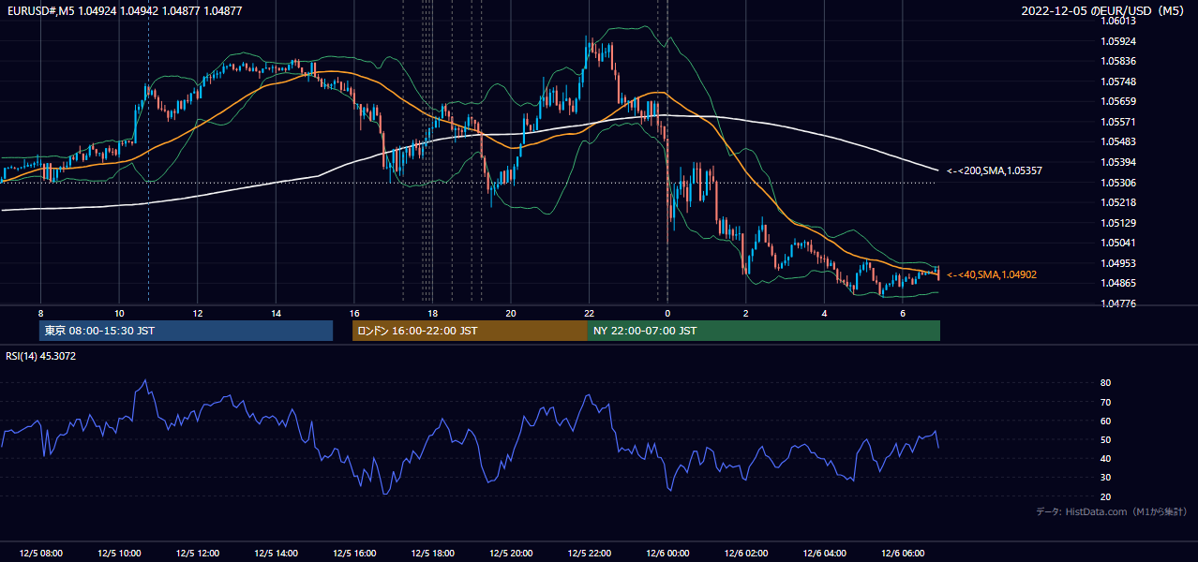Screen dimensions: 1198x562
Task: Click price axis label 1.05041
Action: click(x=1116, y=243)
